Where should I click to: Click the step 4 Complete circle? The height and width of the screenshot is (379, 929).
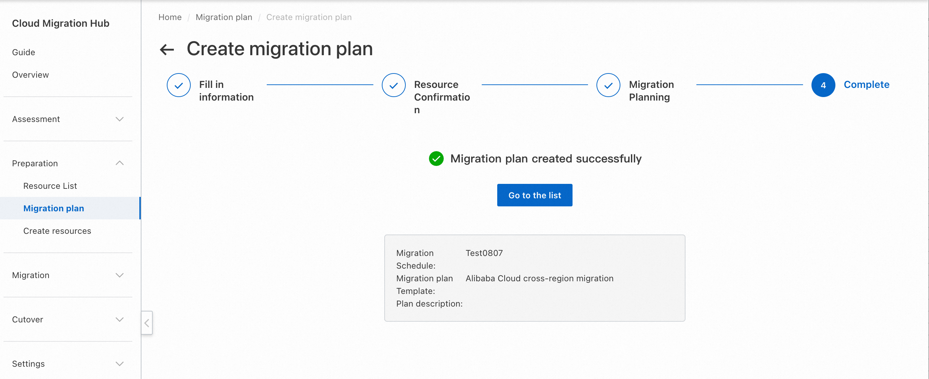[x=823, y=85]
